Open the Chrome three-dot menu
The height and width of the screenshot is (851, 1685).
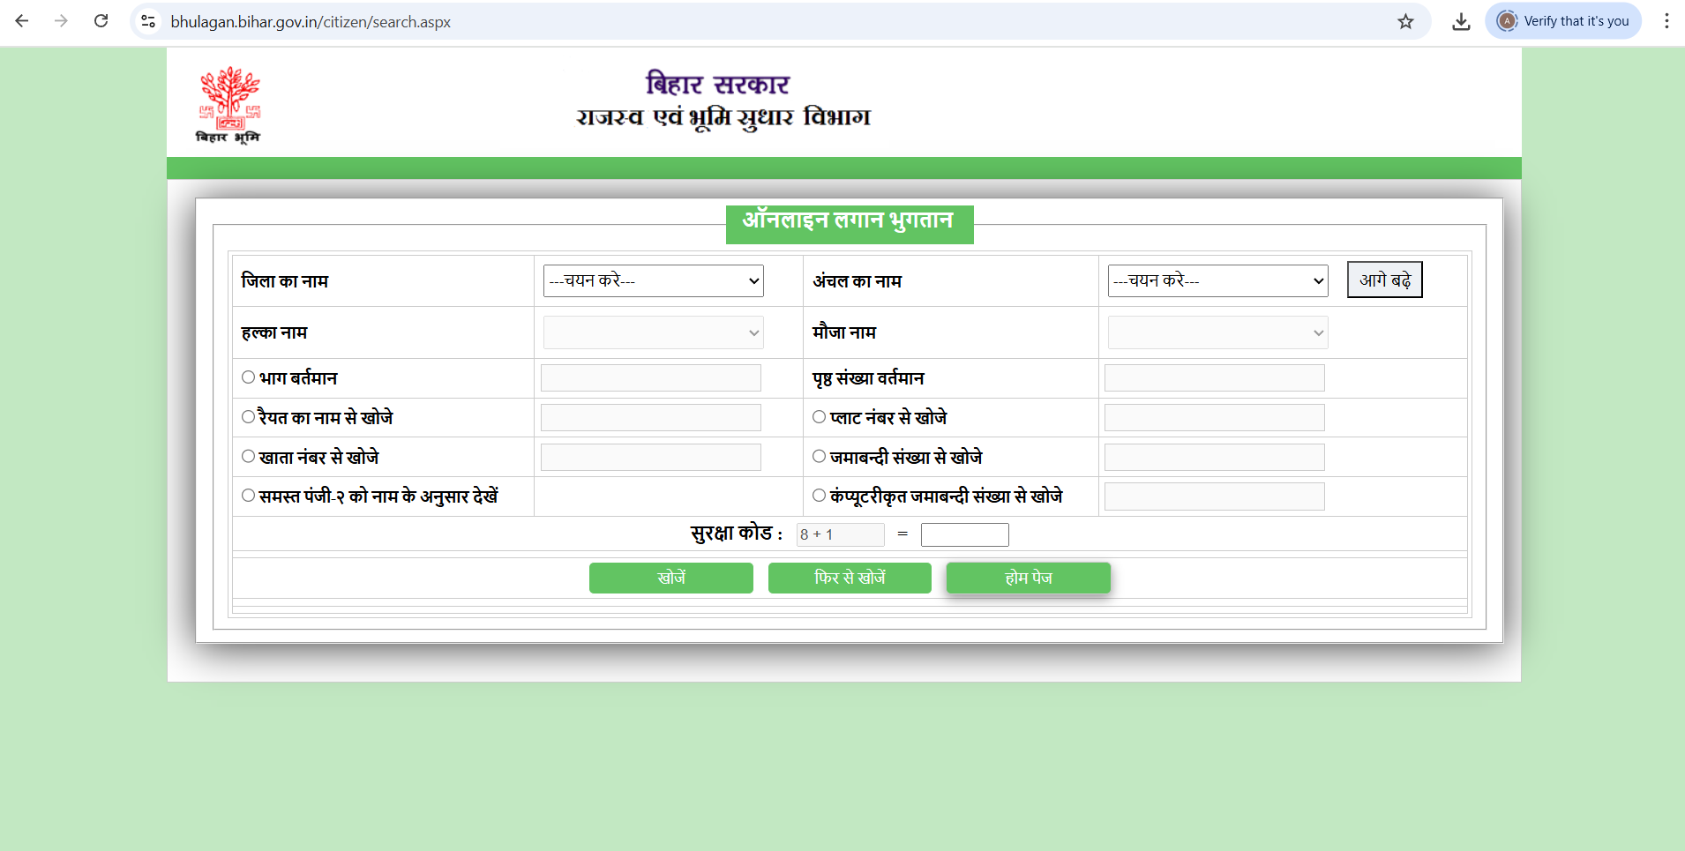pyautogui.click(x=1666, y=21)
